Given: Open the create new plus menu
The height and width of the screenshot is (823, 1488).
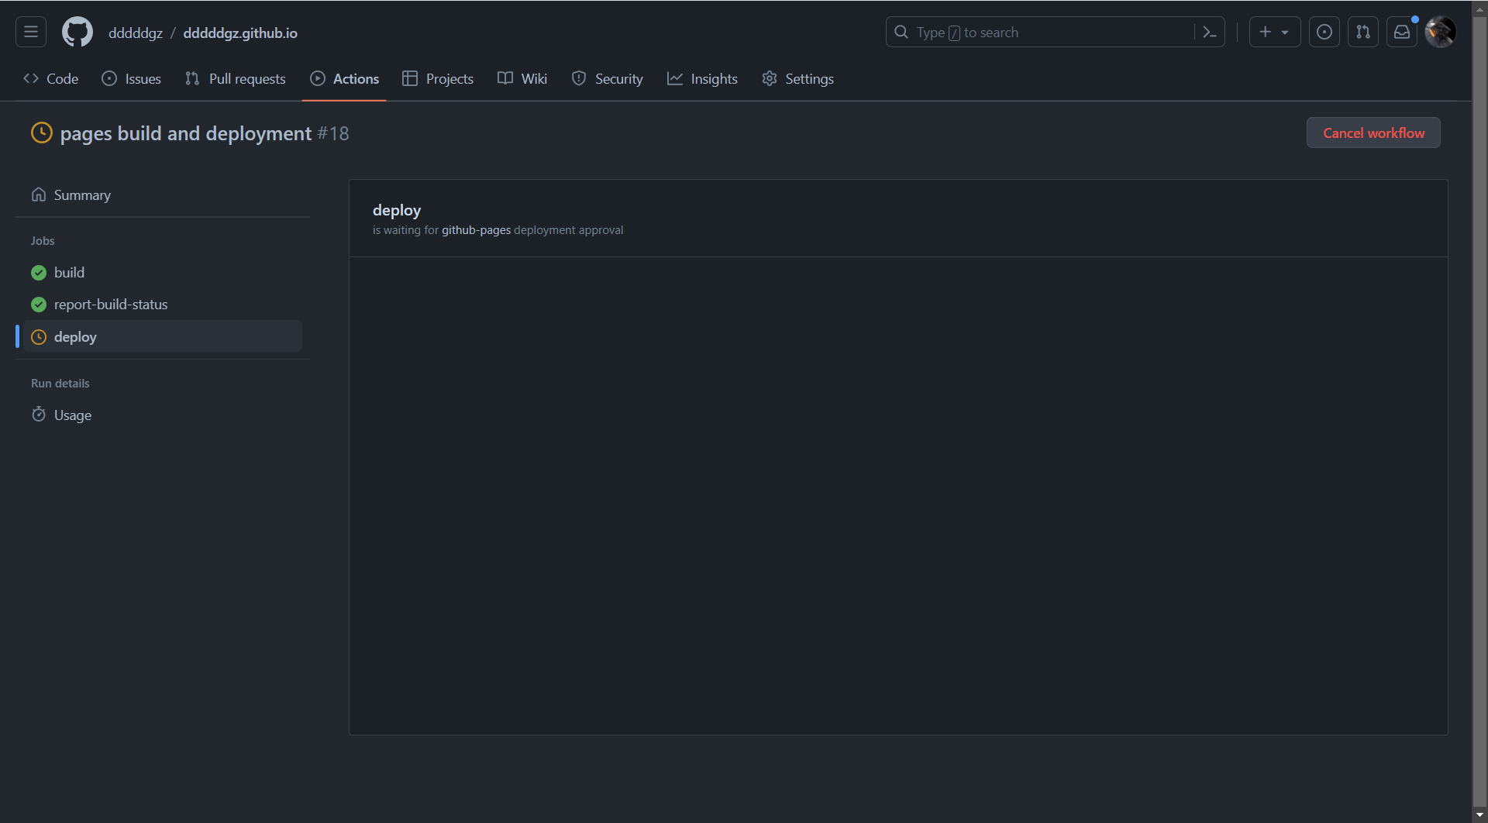Looking at the screenshot, I should pos(1274,32).
